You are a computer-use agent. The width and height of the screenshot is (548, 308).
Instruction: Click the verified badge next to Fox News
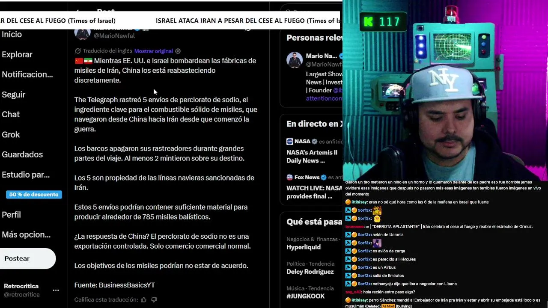(x=324, y=178)
